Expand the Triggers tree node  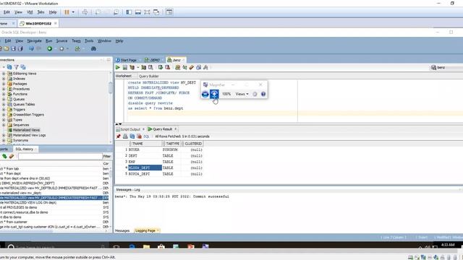[4, 109]
